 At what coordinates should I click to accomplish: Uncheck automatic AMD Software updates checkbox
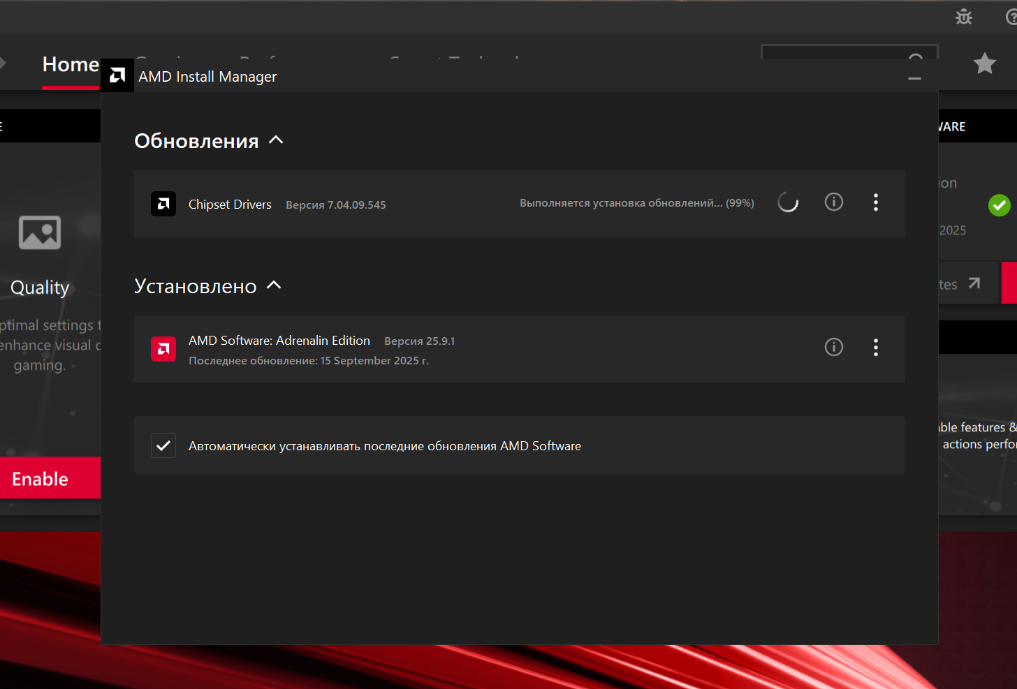pyautogui.click(x=163, y=445)
